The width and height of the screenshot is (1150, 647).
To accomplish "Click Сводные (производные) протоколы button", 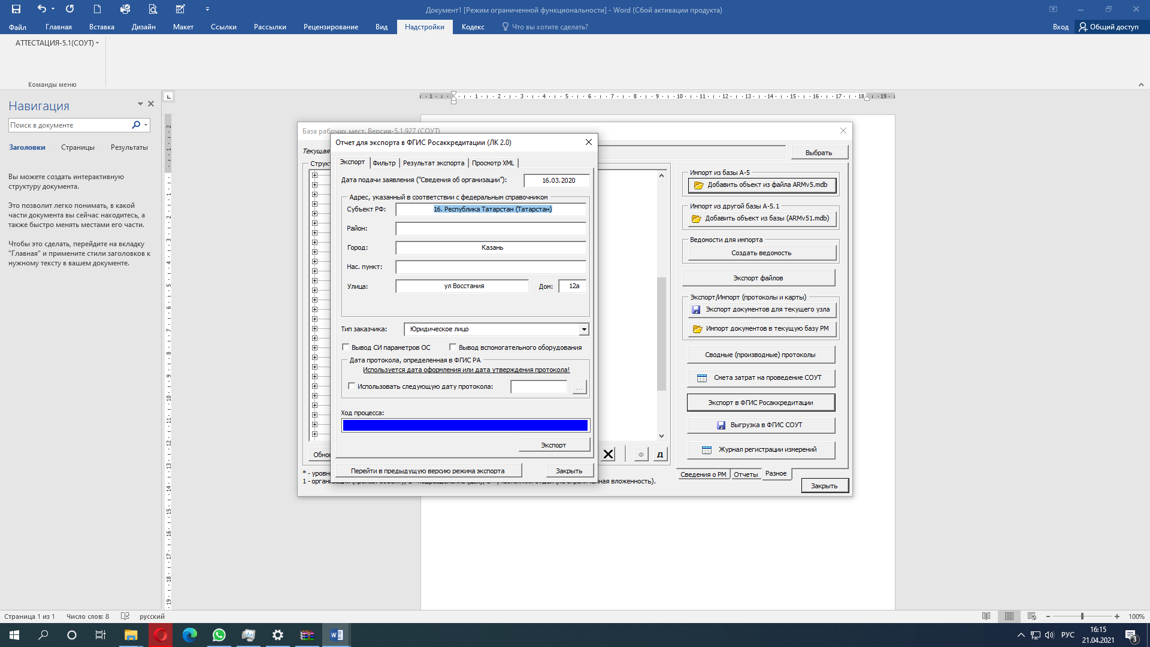I will (761, 355).
